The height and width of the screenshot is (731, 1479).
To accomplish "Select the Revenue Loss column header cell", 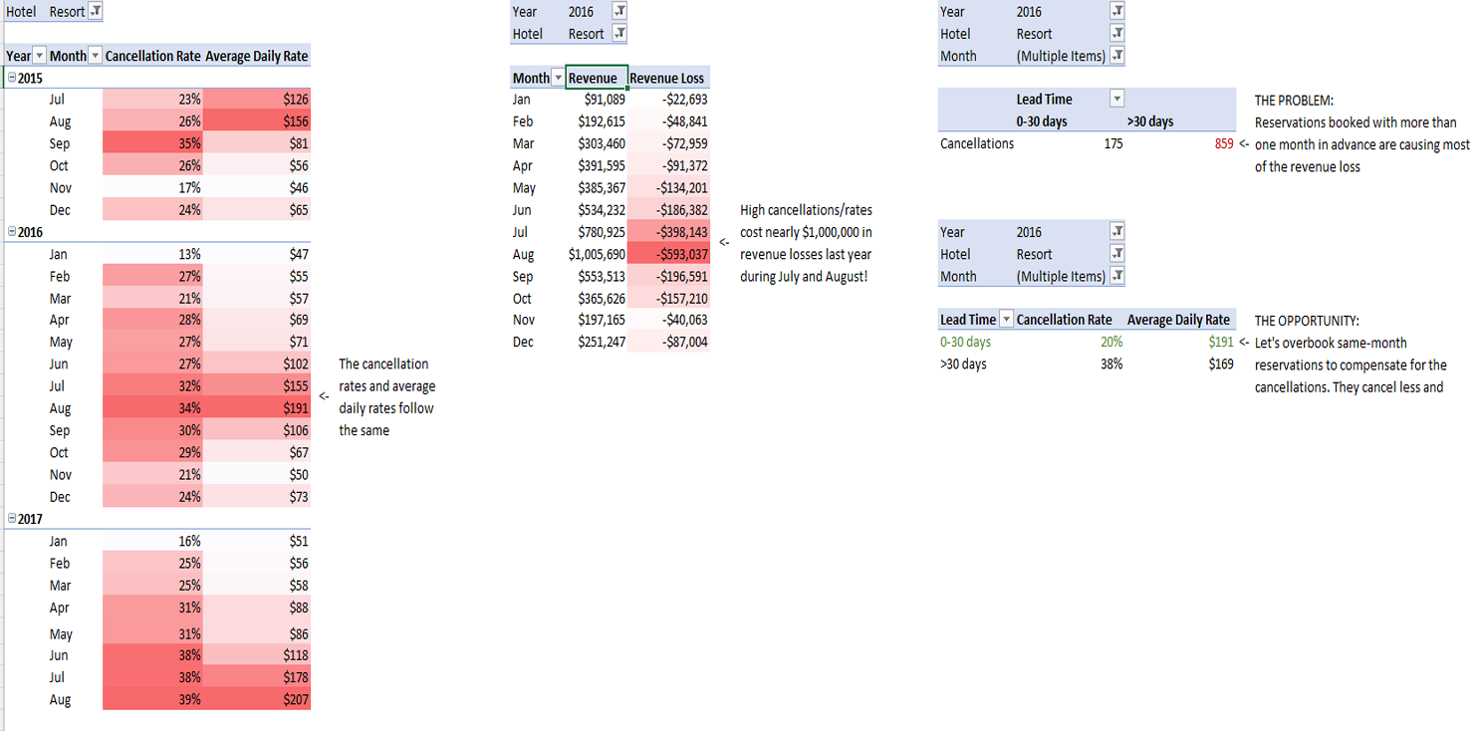I will (x=667, y=79).
